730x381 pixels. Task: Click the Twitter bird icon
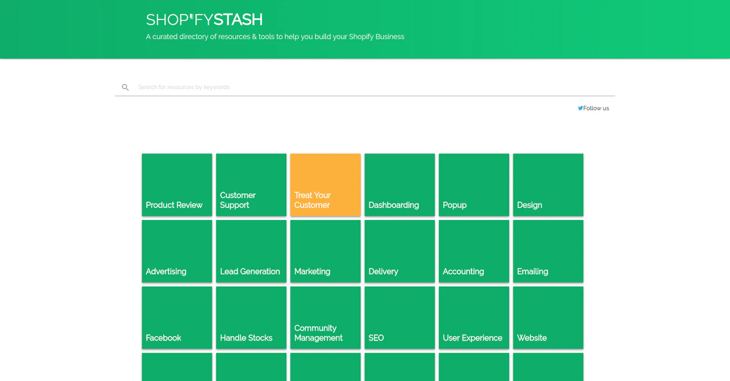580,108
